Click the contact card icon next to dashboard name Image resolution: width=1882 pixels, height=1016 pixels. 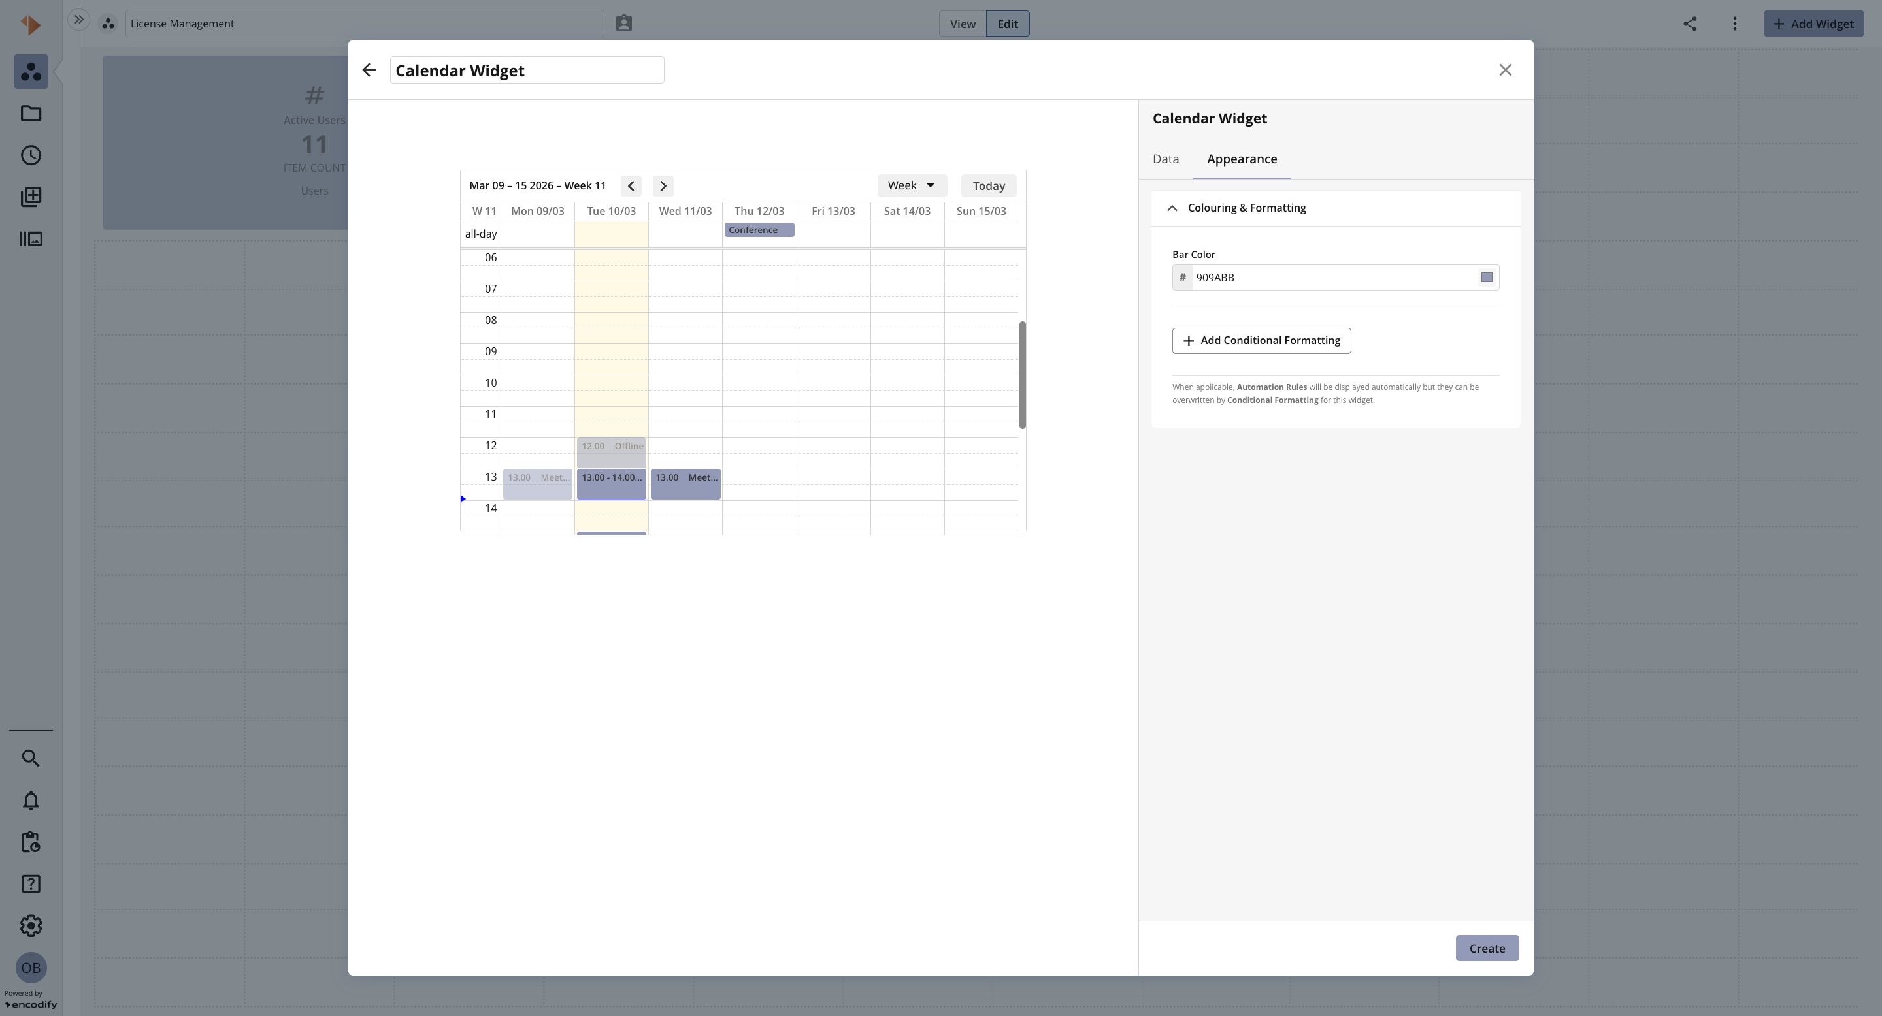point(624,24)
